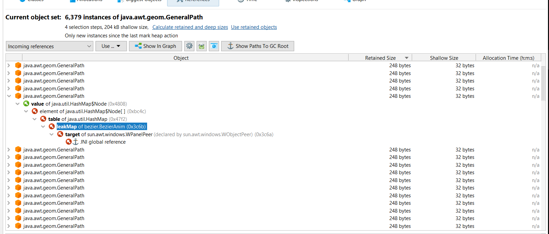Click red icon beside table of java.util.HashMap

tap(43, 119)
